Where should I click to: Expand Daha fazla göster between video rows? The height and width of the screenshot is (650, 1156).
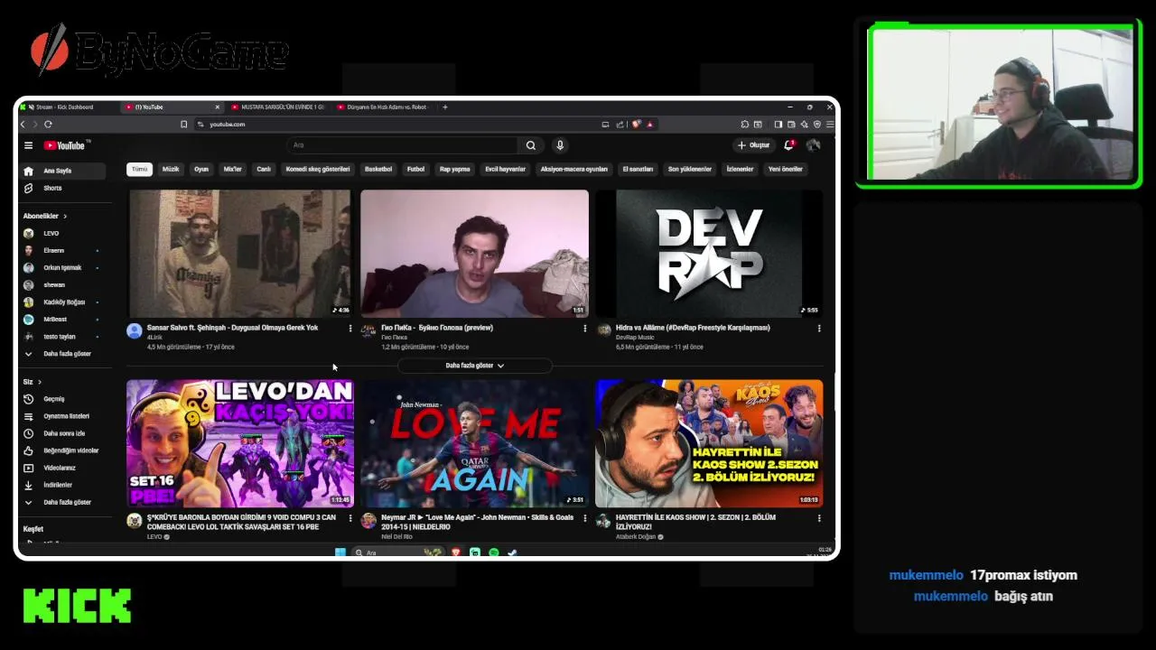click(x=474, y=366)
